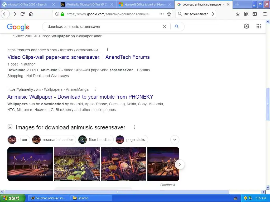Open the Firefox home page
This screenshot has height=202, width=270.
31,14
